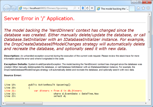Go forward with the browser Forward arrow
This screenshot has height=107, width=153.
pos(14,8)
